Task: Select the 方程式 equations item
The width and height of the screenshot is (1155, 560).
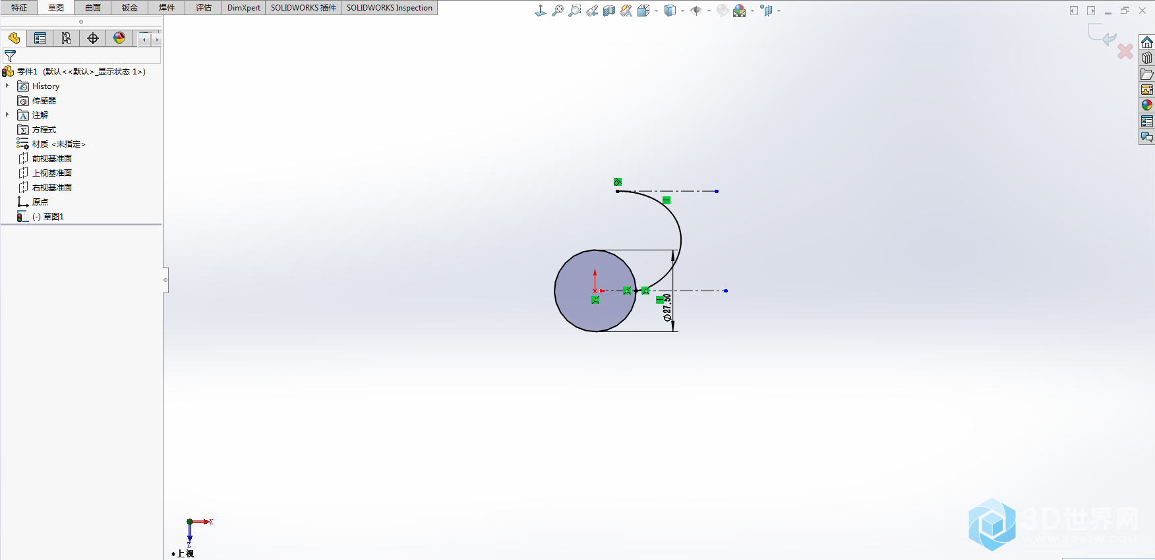Action: [x=37, y=130]
